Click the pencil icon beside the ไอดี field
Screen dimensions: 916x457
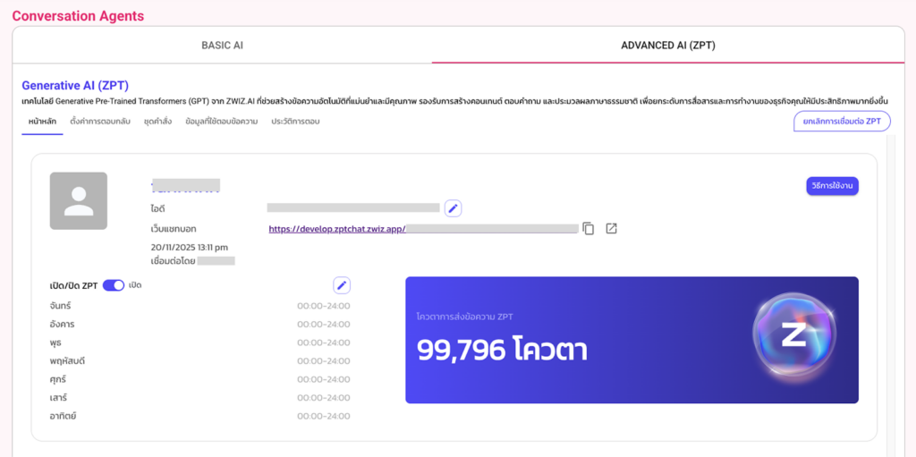coord(454,208)
